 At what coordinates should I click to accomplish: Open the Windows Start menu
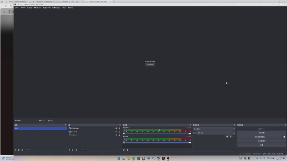click(119, 158)
